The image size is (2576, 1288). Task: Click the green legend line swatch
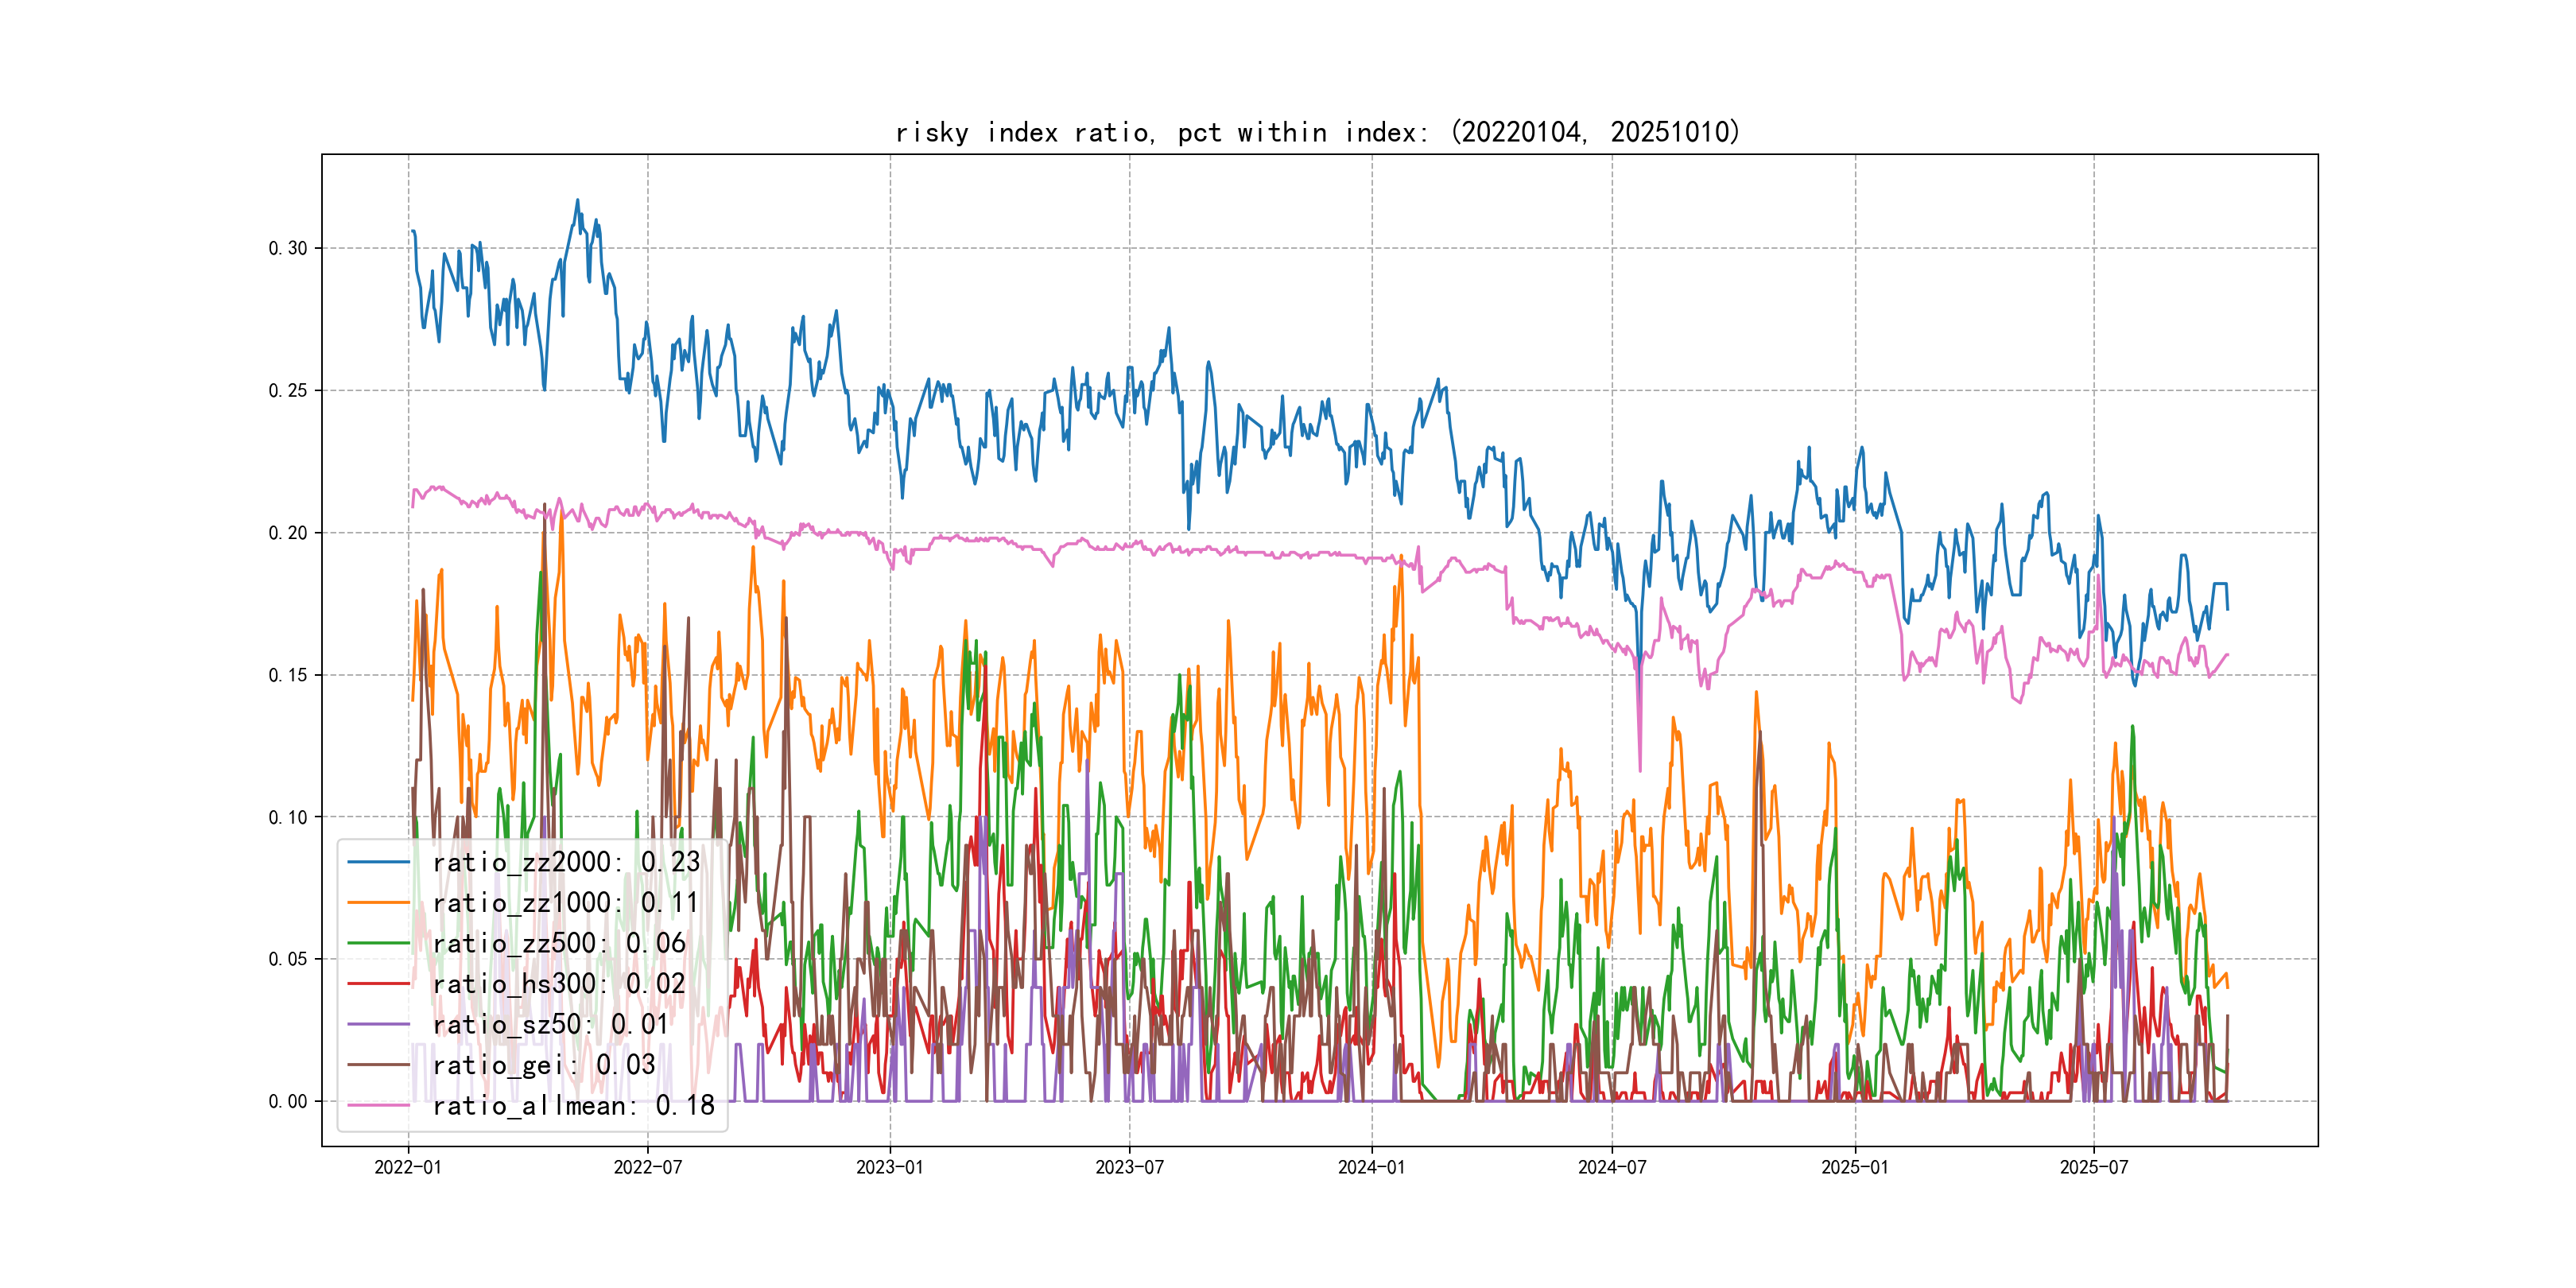379,943
